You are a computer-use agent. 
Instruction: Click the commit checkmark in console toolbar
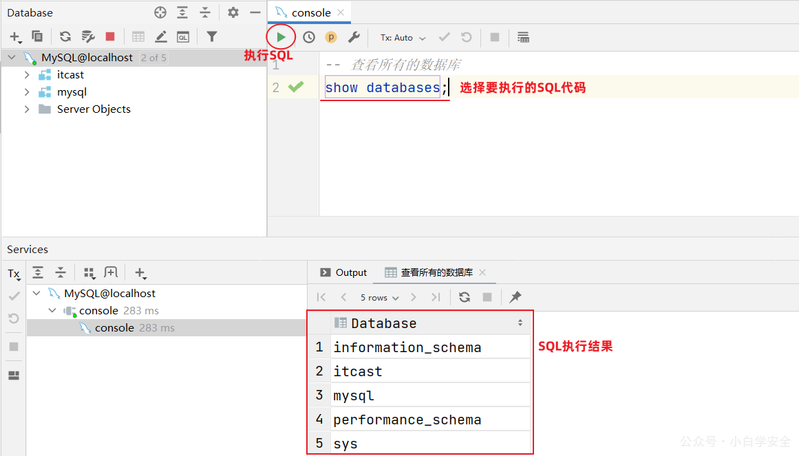click(x=445, y=37)
